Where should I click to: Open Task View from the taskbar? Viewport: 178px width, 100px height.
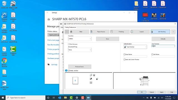(54, 97)
